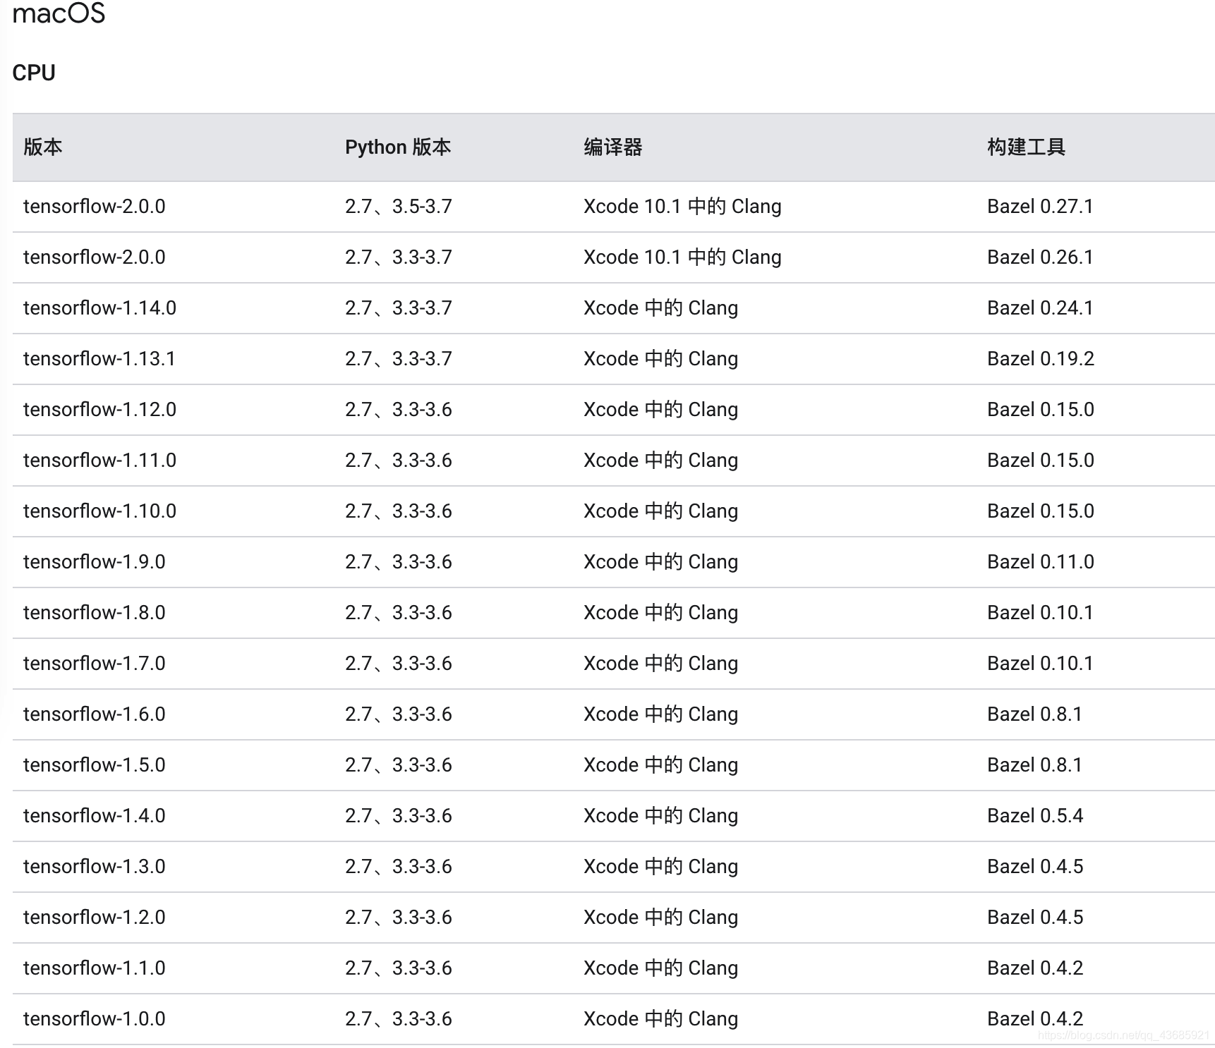Click Xcode 中的 Clang in tensorflow-1.5.0 row
1215x1048 pixels.
pos(661,765)
